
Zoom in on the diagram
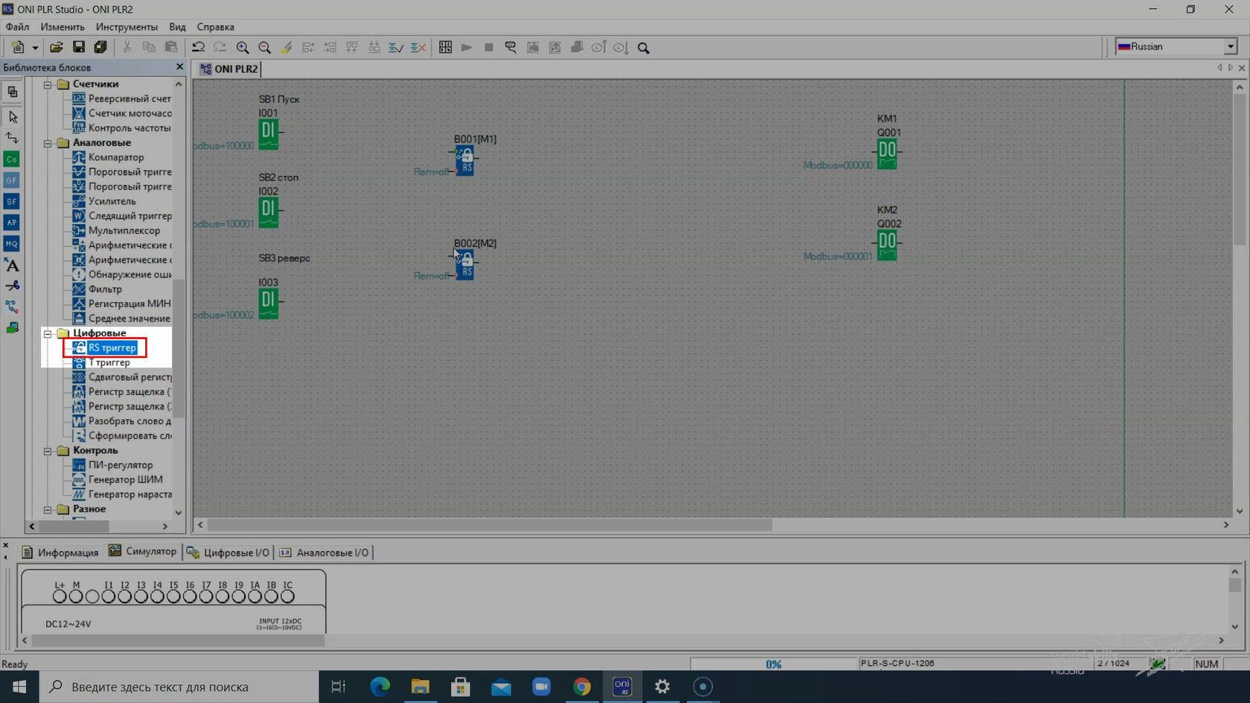[243, 47]
